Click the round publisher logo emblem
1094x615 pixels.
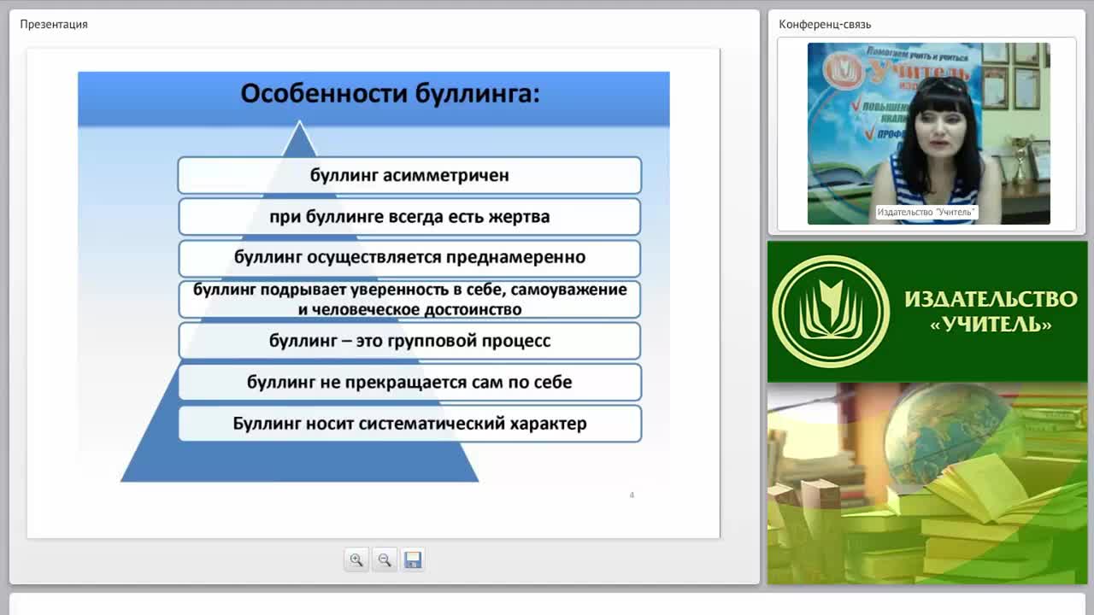[x=831, y=312]
